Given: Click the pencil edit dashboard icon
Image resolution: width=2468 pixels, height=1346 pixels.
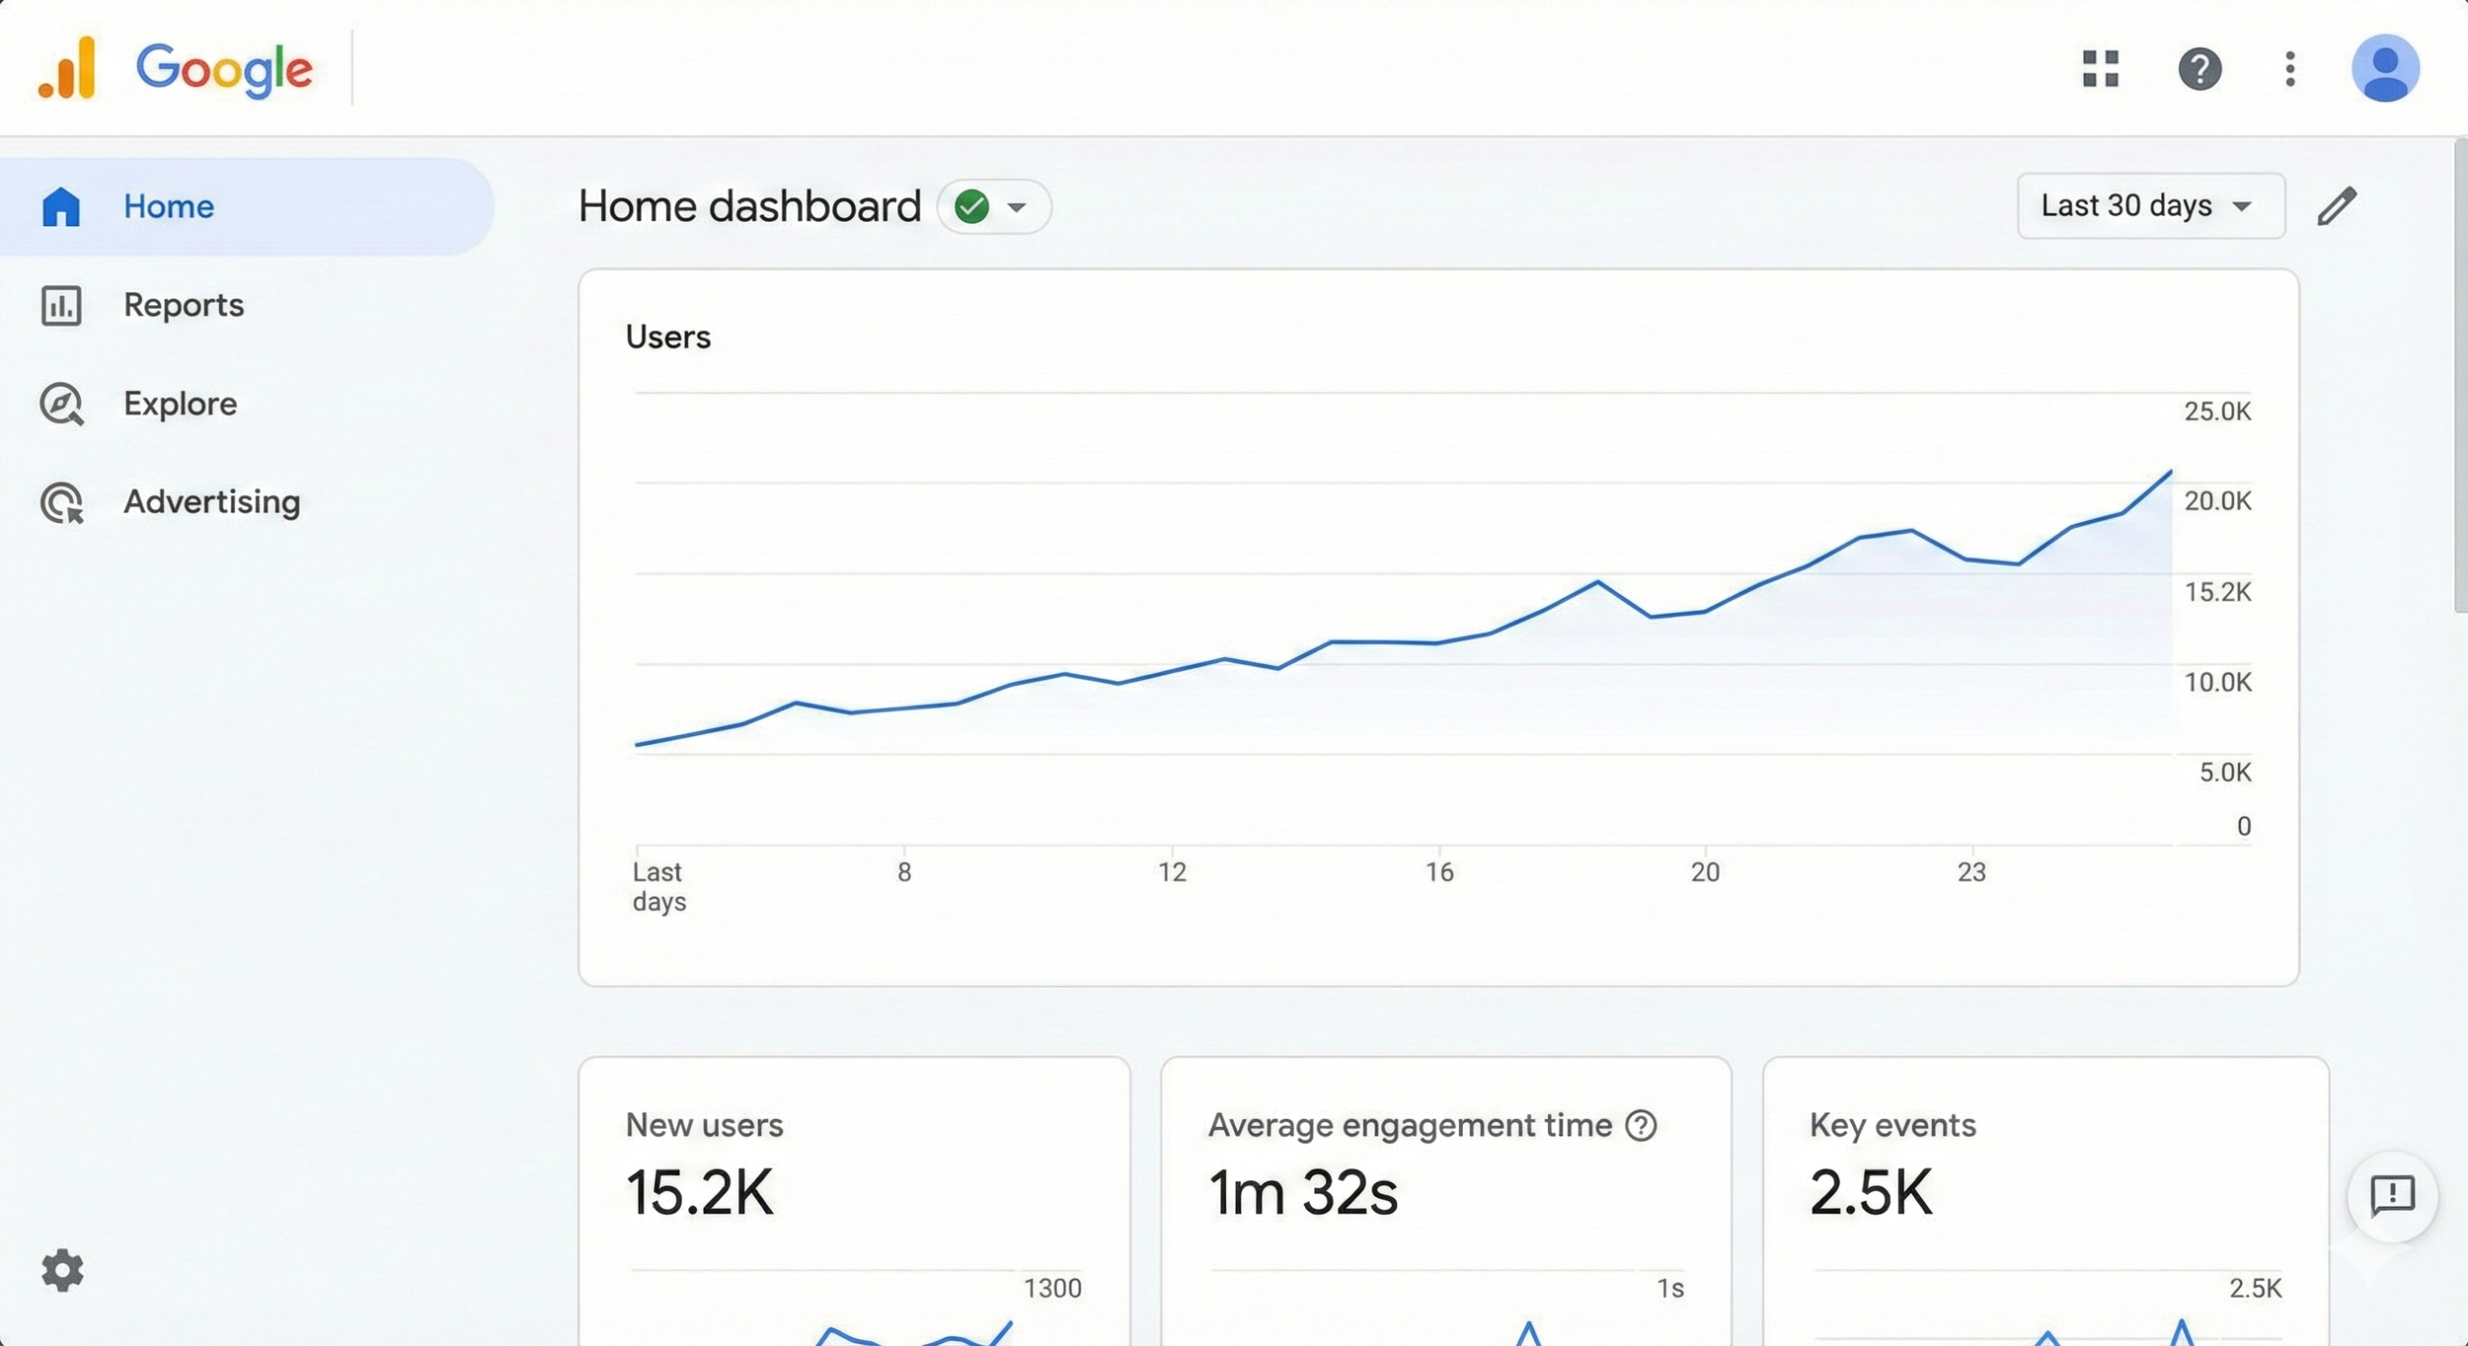Looking at the screenshot, I should 2337,206.
